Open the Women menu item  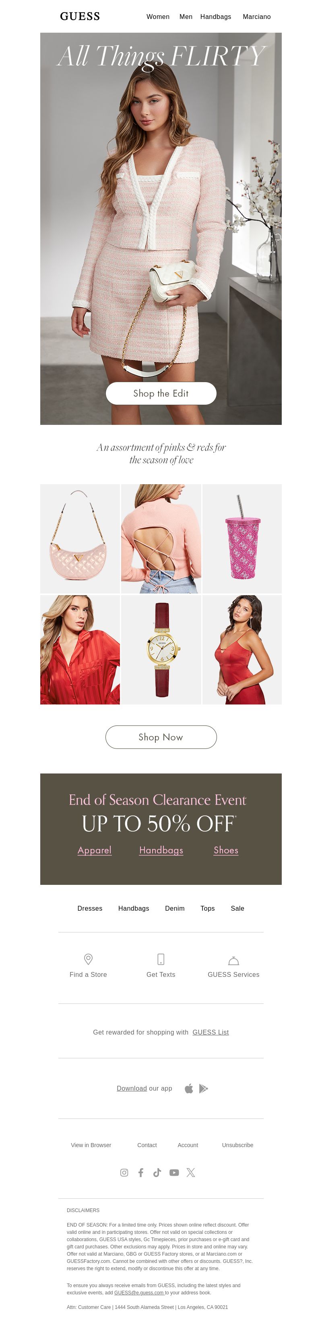tap(158, 17)
